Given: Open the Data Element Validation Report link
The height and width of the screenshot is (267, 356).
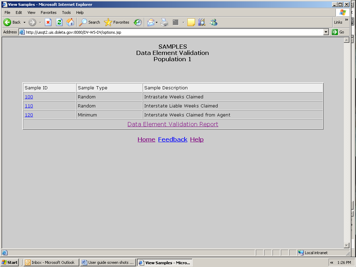Looking at the screenshot, I should click(173, 124).
